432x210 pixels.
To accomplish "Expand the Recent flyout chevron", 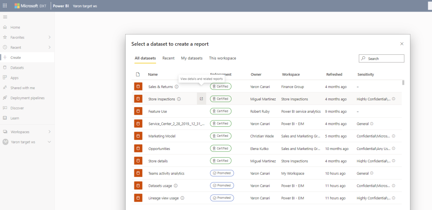I will click(x=50, y=48).
